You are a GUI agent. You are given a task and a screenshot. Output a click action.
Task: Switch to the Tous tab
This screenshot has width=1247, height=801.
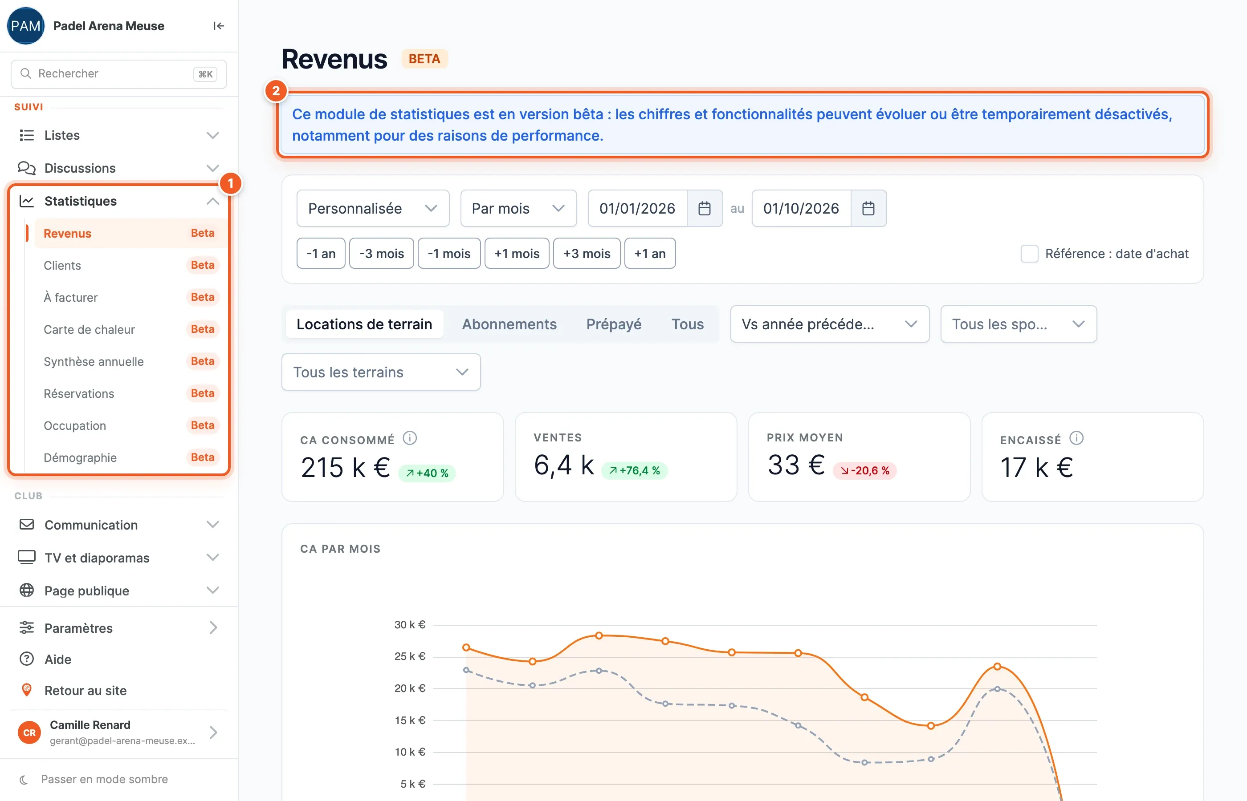[687, 324]
